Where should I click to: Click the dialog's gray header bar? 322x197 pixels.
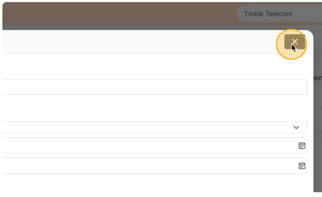click(137, 42)
